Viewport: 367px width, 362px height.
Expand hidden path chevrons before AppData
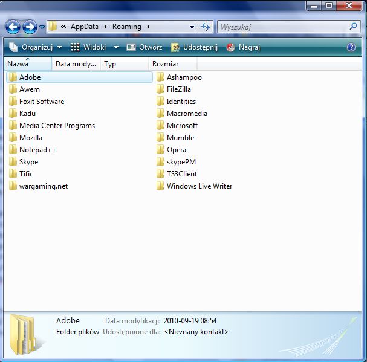(63, 27)
